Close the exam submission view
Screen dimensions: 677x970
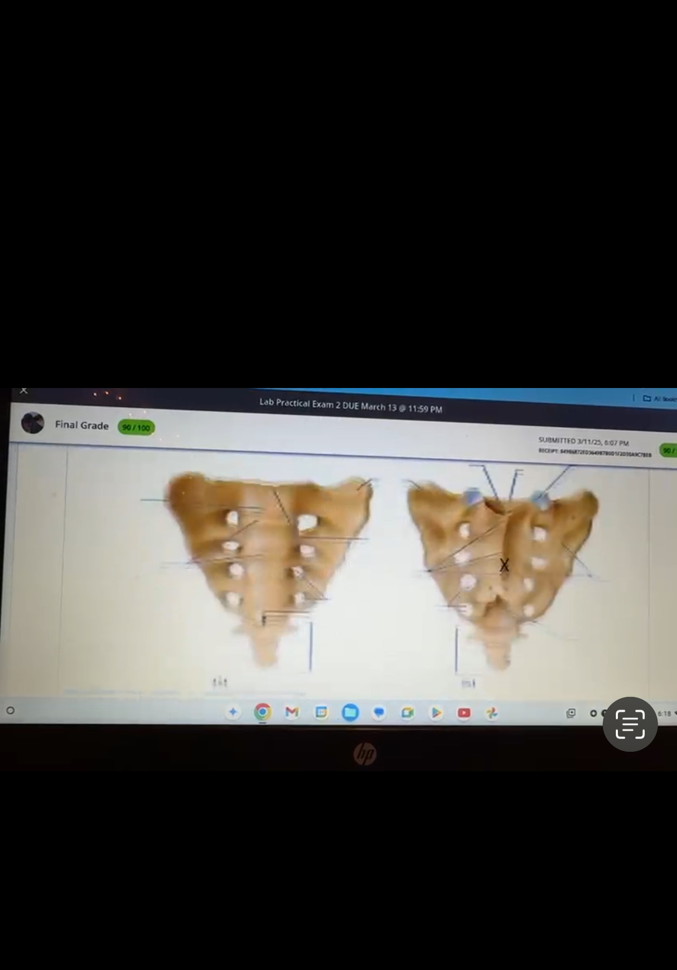pyautogui.click(x=23, y=391)
